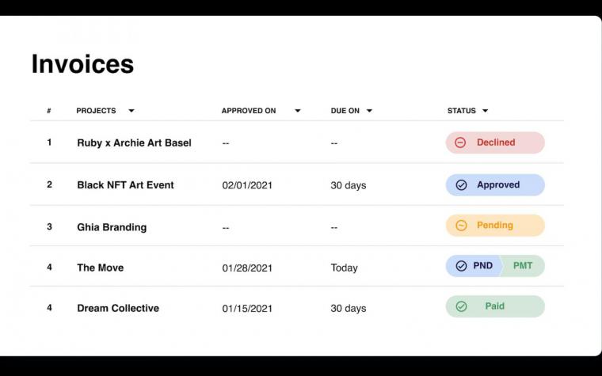Viewport: 602px width, 376px height.
Task: Select the PND segment of status pill
Action: 474,266
